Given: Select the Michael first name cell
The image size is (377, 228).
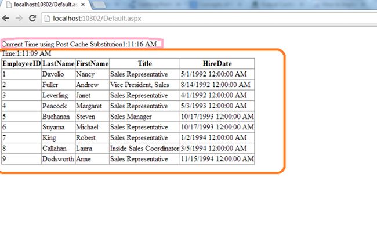Looking at the screenshot, I should coord(92,127).
